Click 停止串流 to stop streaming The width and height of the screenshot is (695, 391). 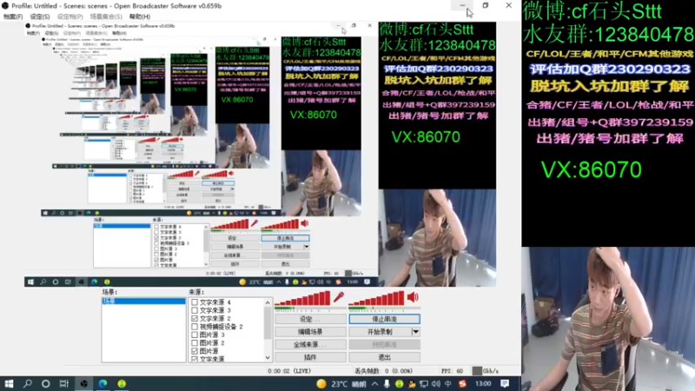pos(384,319)
